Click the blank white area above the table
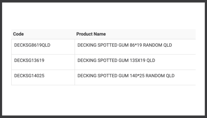 click(x=103, y=16)
